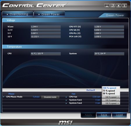This screenshot has height=126, width=131.
Task: Click the Save button
Action: click(104, 115)
